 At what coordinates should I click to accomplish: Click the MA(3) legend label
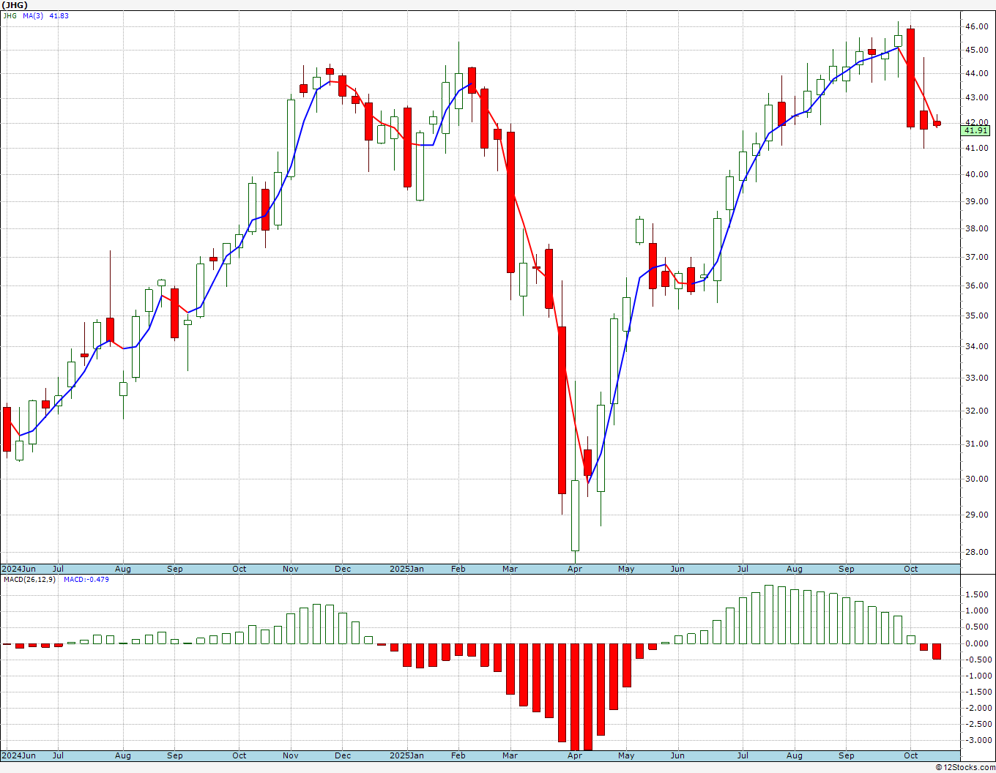[34, 15]
